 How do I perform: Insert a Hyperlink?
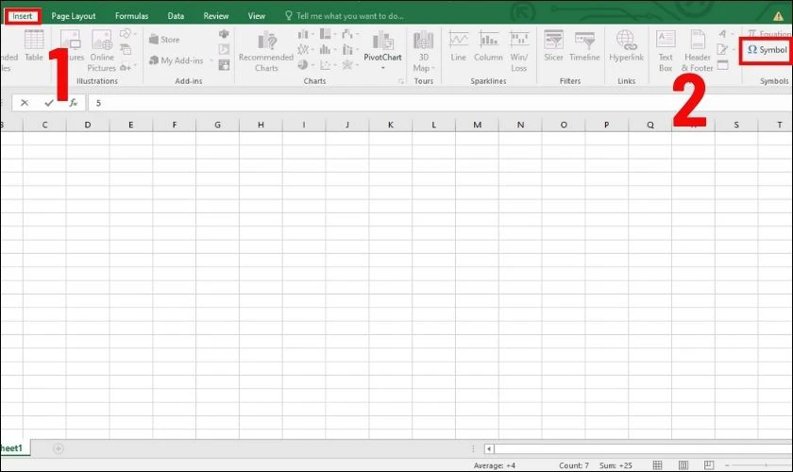click(626, 46)
